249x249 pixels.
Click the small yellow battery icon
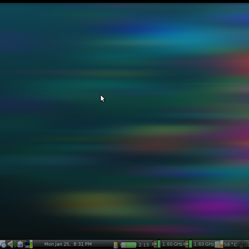pyautogui.click(x=116, y=245)
